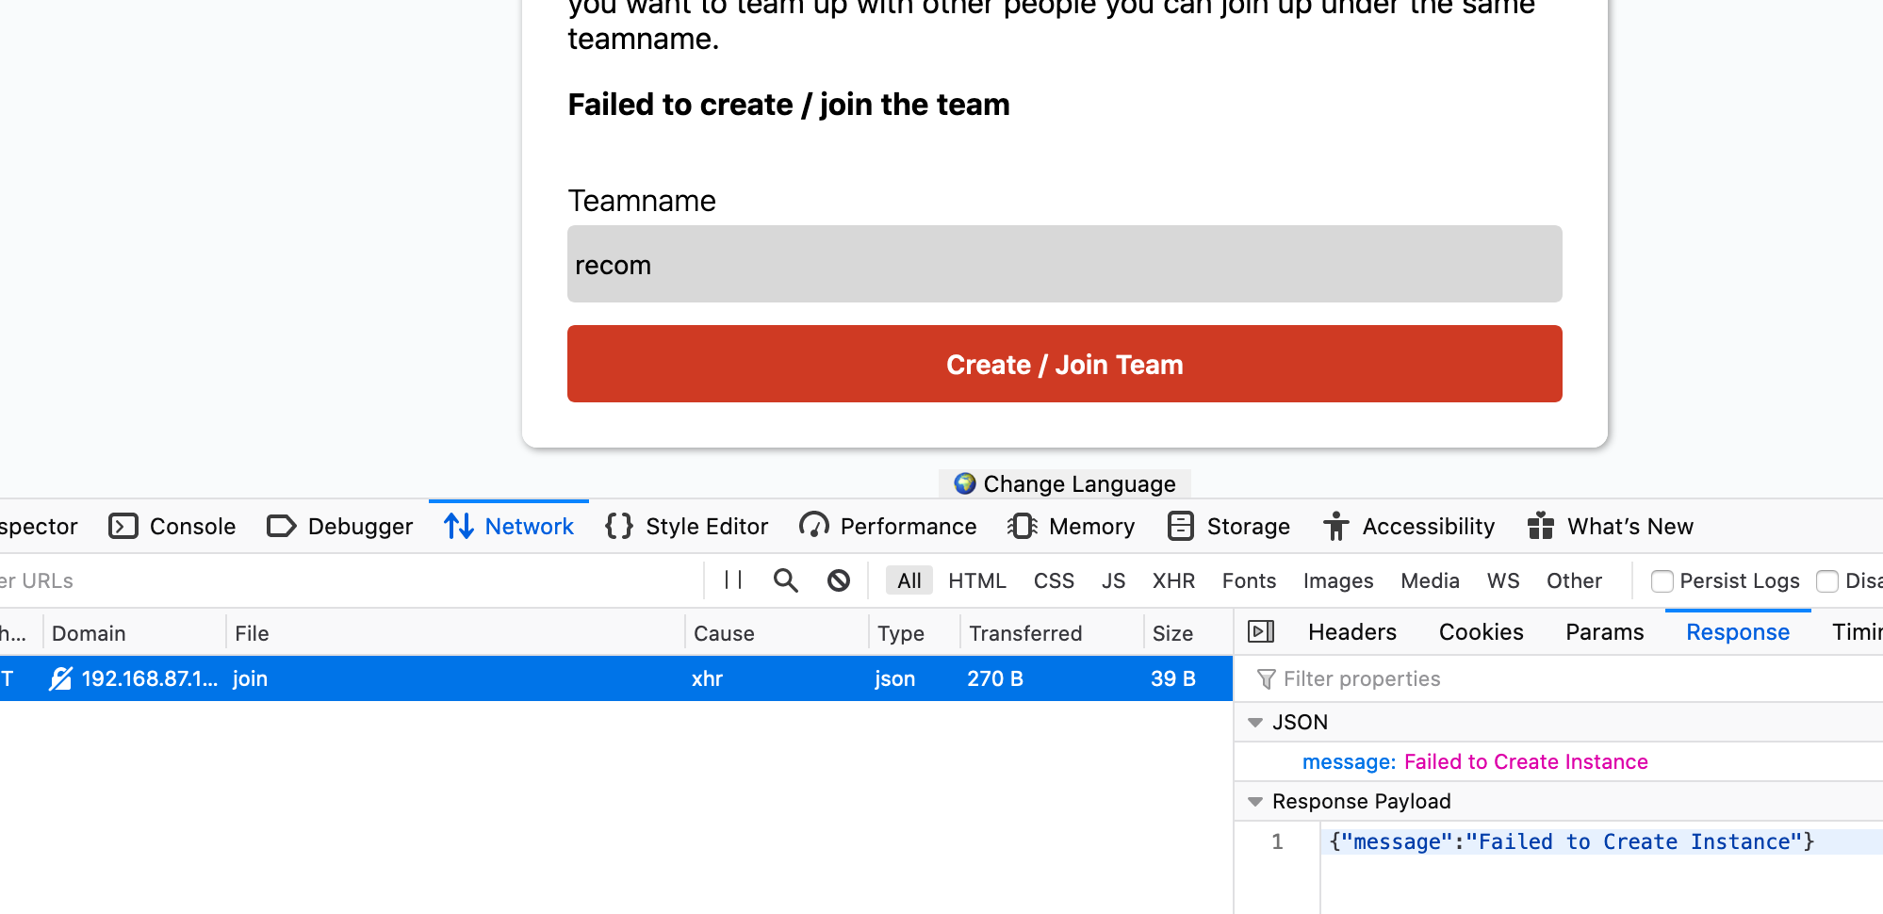
Task: Click the Teamname input field
Action: 1063,265
